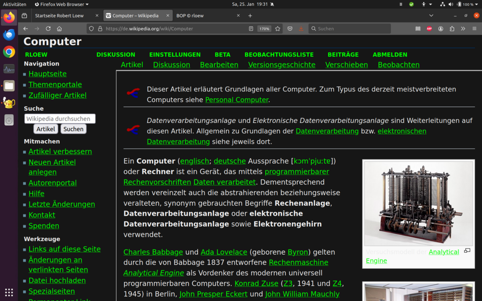Click the Home icon in Firefox toolbar
This screenshot has height=301, width=482.
pos(59,29)
